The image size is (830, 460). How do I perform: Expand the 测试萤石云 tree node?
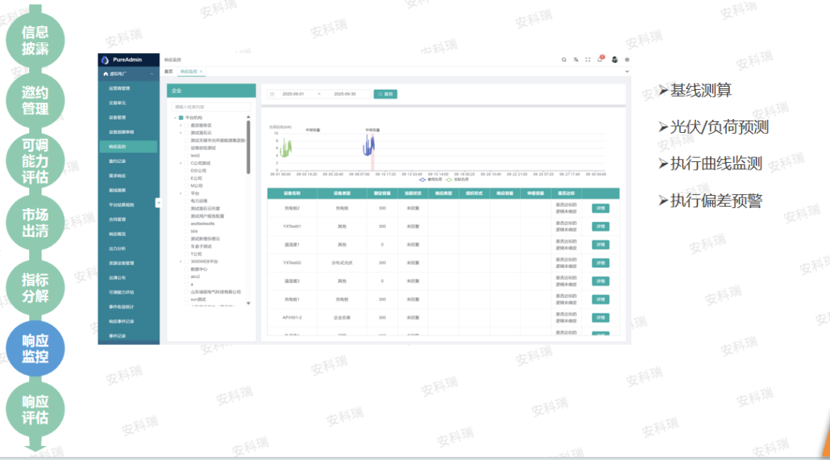181,133
